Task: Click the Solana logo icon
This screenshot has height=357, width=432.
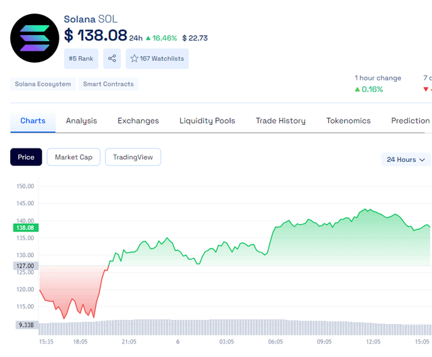Action: point(35,38)
